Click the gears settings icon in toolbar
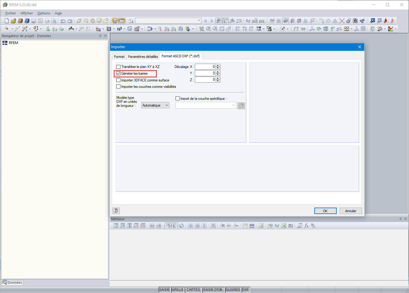 [362, 21]
